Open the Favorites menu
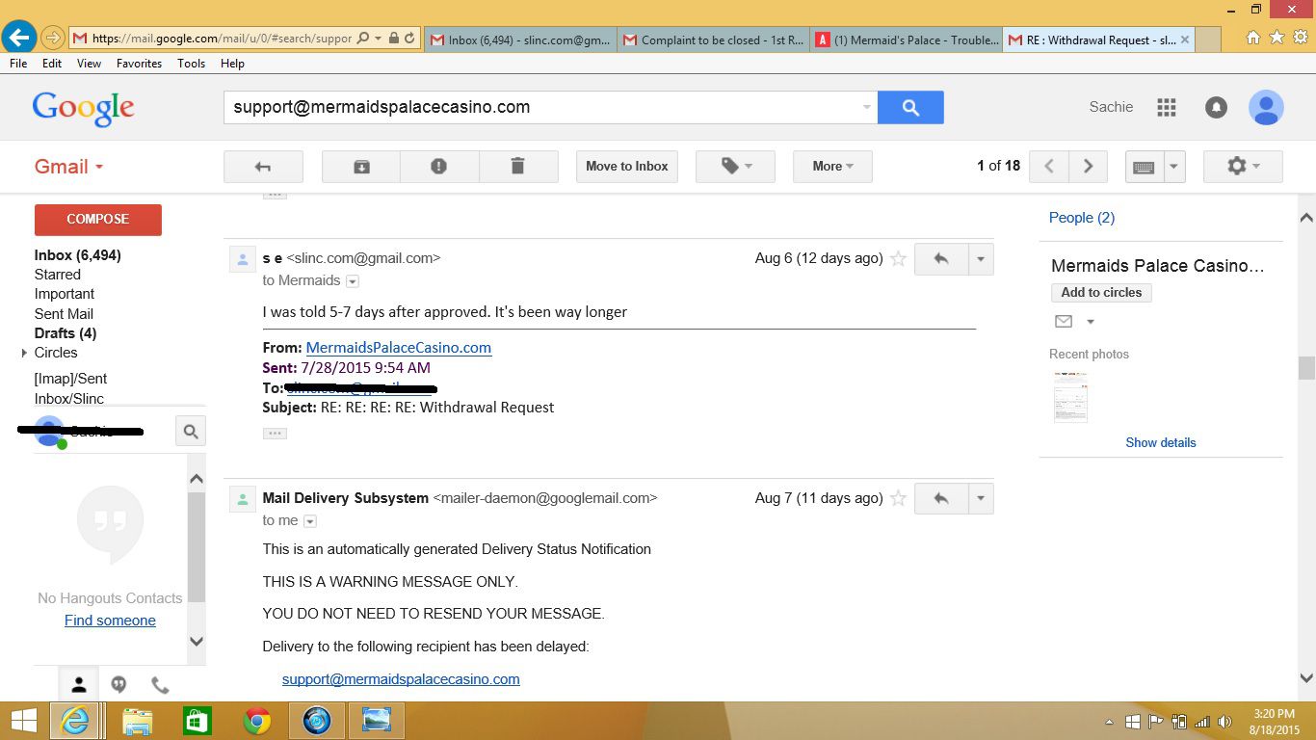The image size is (1316, 740). click(x=139, y=64)
